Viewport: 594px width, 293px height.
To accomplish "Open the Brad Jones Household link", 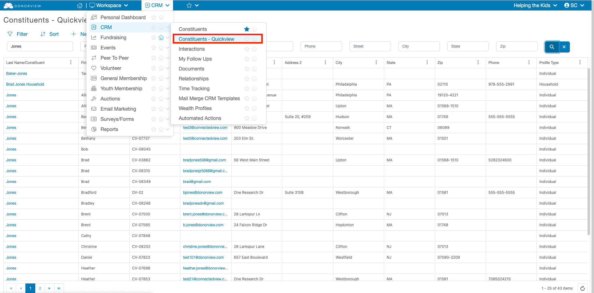I will pos(25,84).
